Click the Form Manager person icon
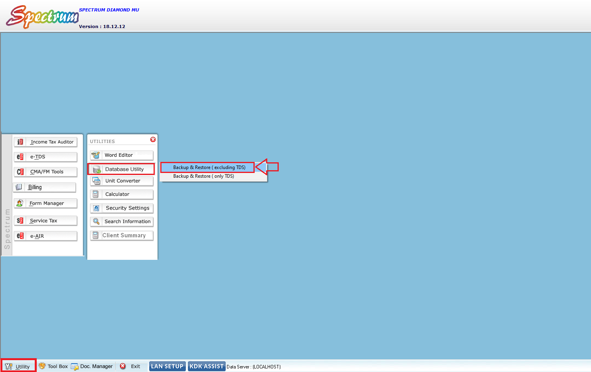591x372 pixels. point(20,203)
